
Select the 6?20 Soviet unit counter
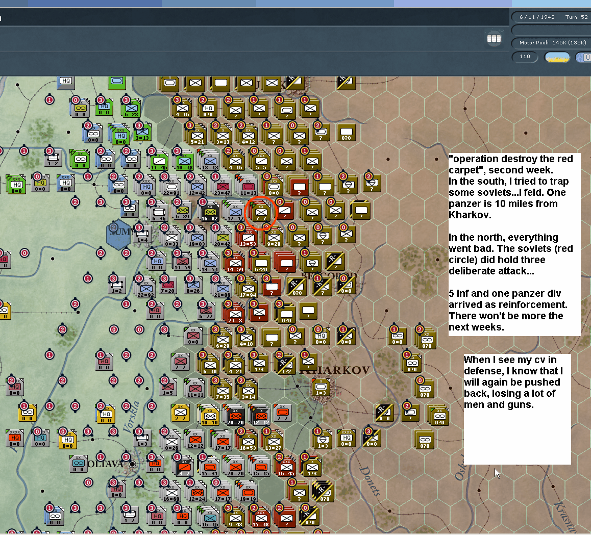coord(261,264)
